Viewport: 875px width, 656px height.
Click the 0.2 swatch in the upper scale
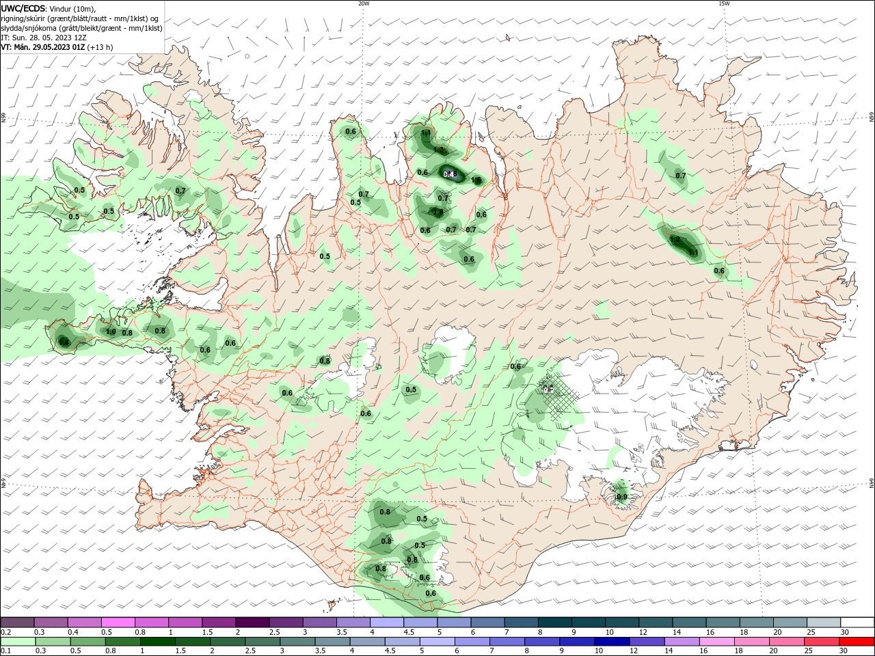tap(18, 623)
